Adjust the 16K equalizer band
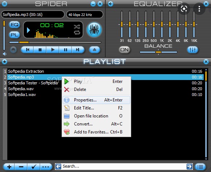 coord(194,24)
